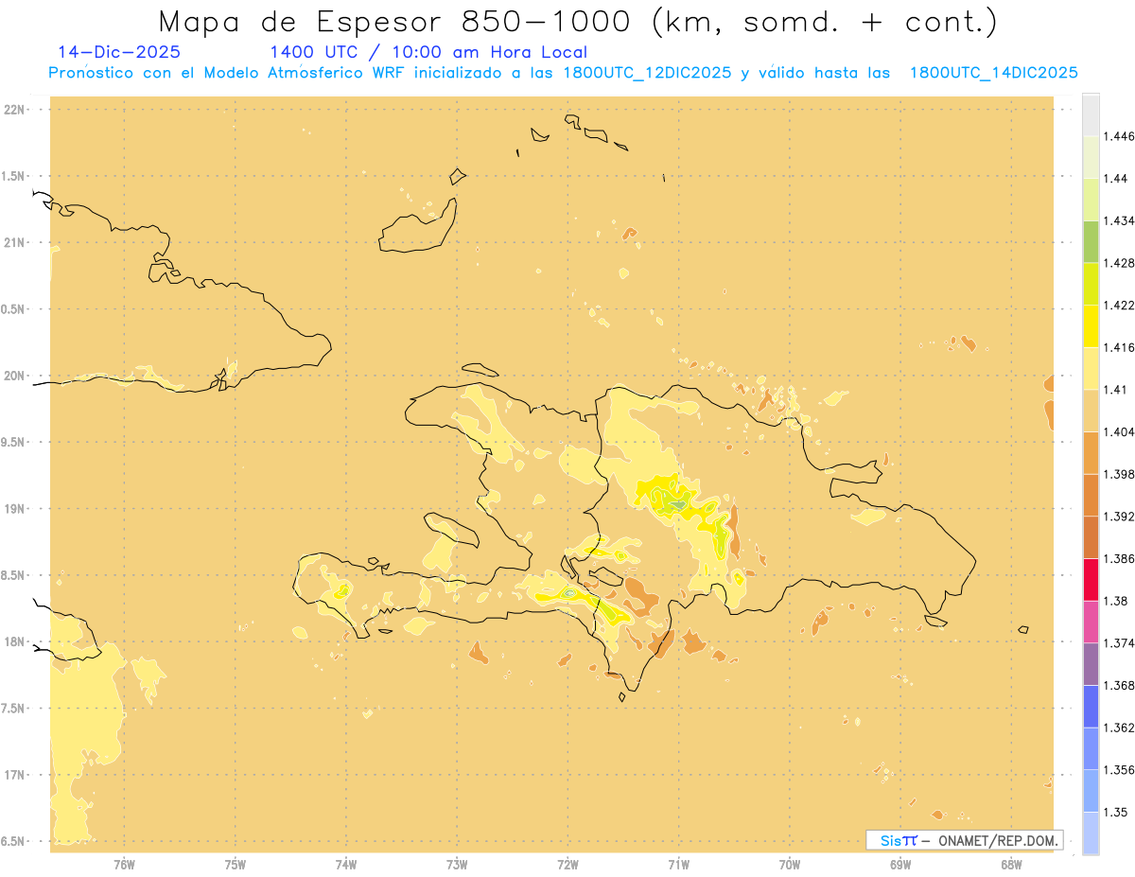This screenshot has width=1135, height=877.
Task: Click the orange legend swatch between 1.398 and 1.404
Action: click(x=1091, y=452)
